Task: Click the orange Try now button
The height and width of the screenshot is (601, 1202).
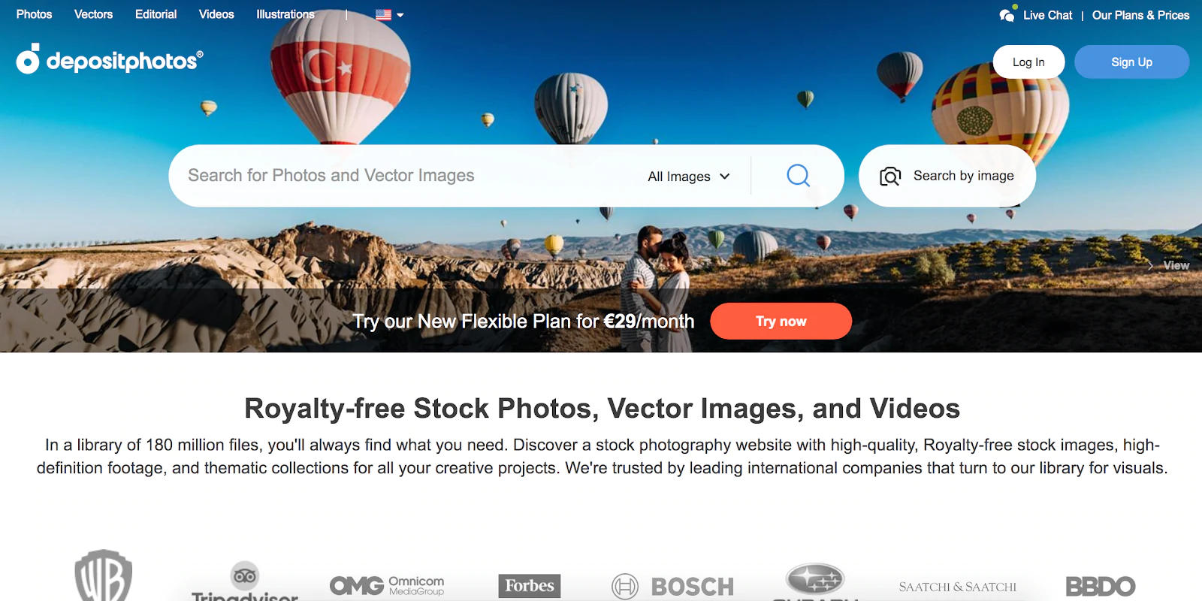Action: point(781,322)
